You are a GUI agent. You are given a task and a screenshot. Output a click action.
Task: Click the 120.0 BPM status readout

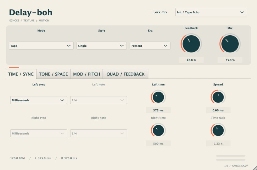(17, 158)
